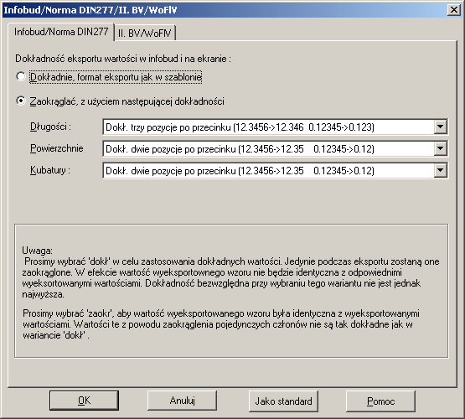Screen dimensions: 465x419
Task: Click the Powierzchnie combo box value text
Action: pos(240,149)
